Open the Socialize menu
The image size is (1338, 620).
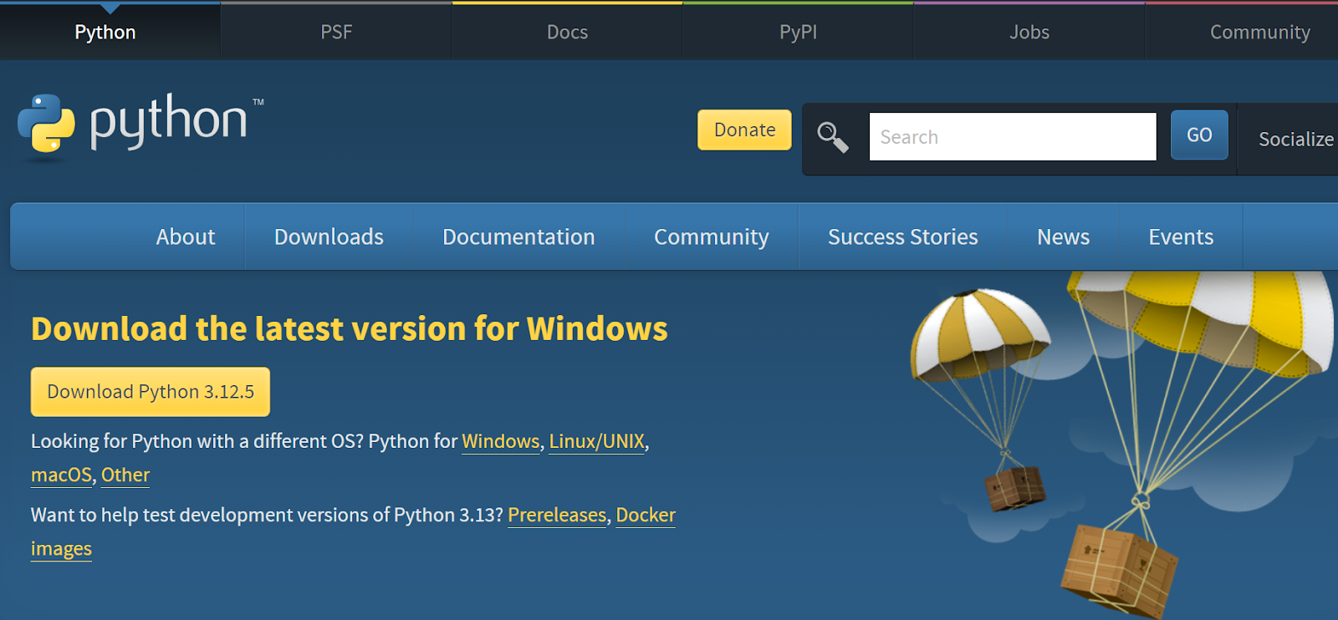pyautogui.click(x=1295, y=139)
